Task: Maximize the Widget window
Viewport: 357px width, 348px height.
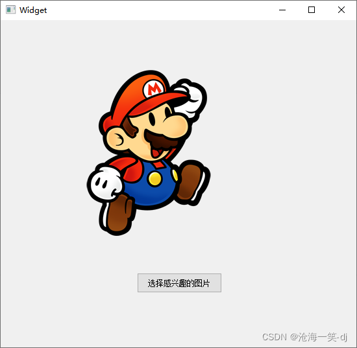Action: (x=312, y=10)
